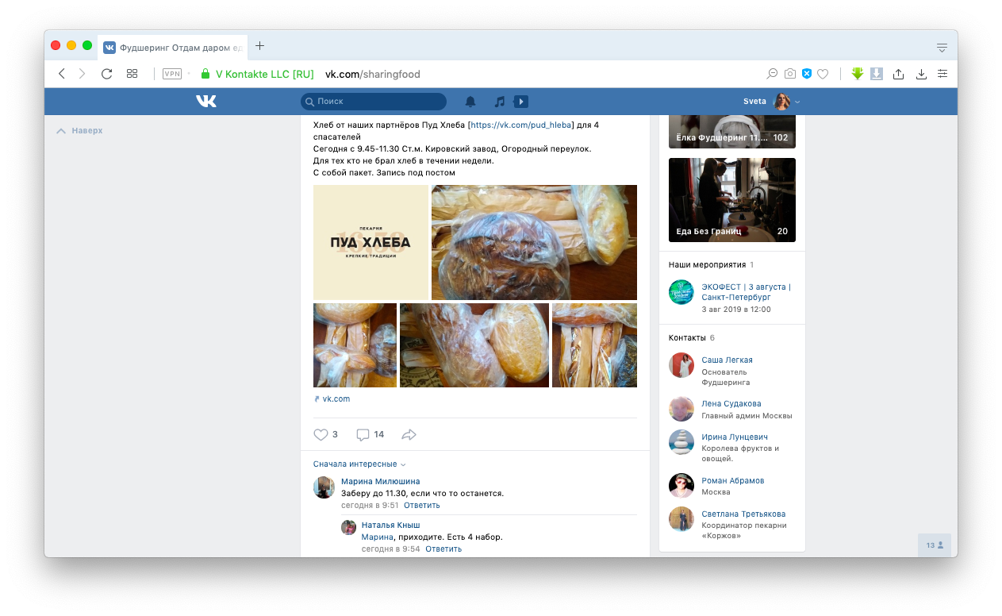
Task: Toggle the browser VPN badge
Action: pos(171,74)
